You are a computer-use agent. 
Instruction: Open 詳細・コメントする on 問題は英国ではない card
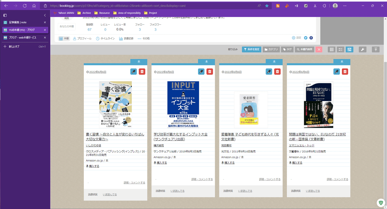(338, 179)
